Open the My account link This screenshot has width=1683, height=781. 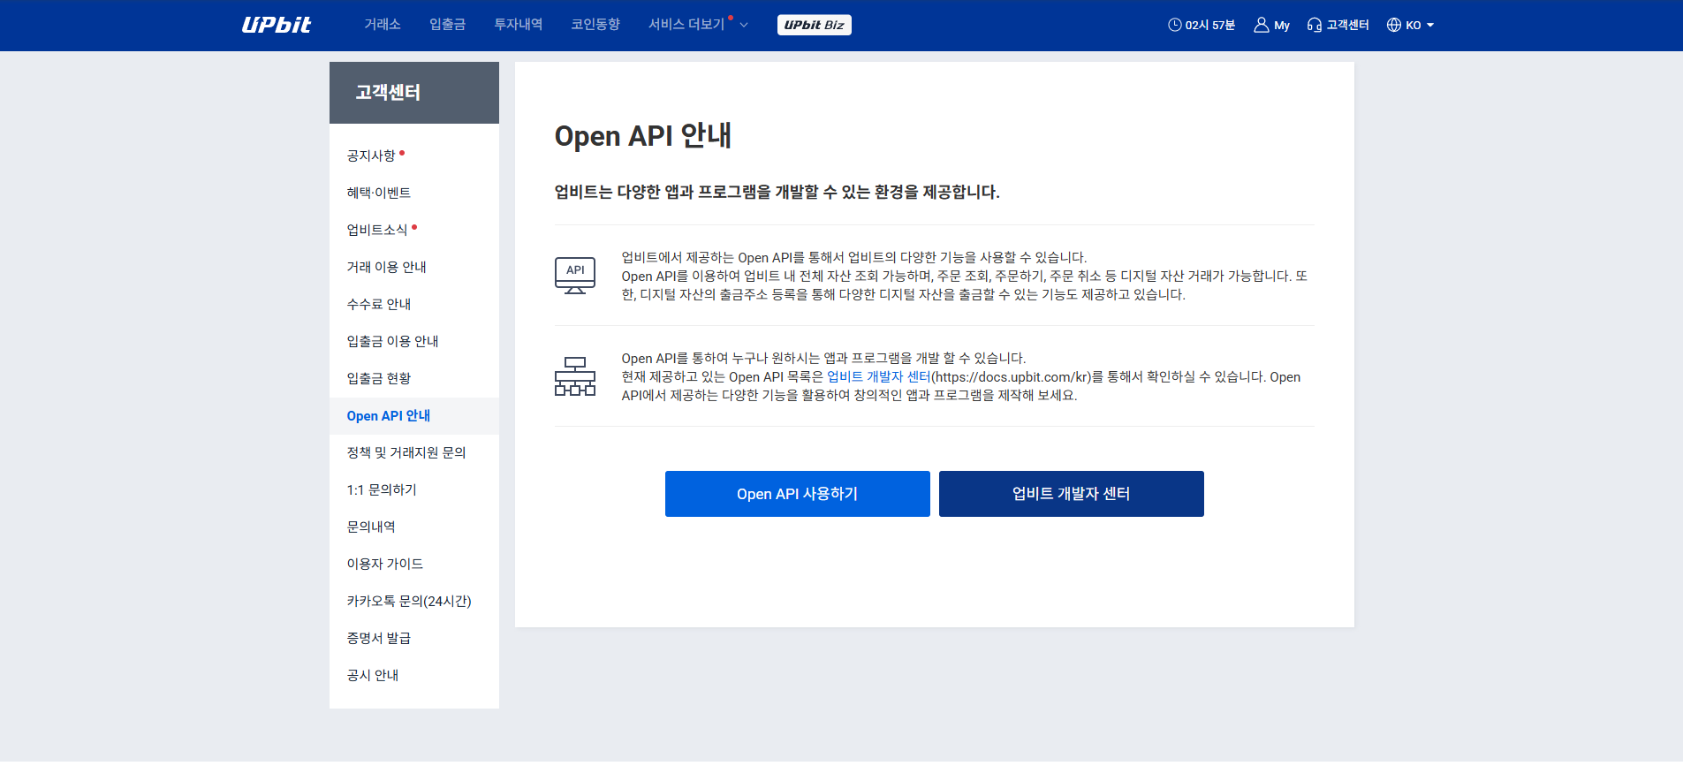1281,26
